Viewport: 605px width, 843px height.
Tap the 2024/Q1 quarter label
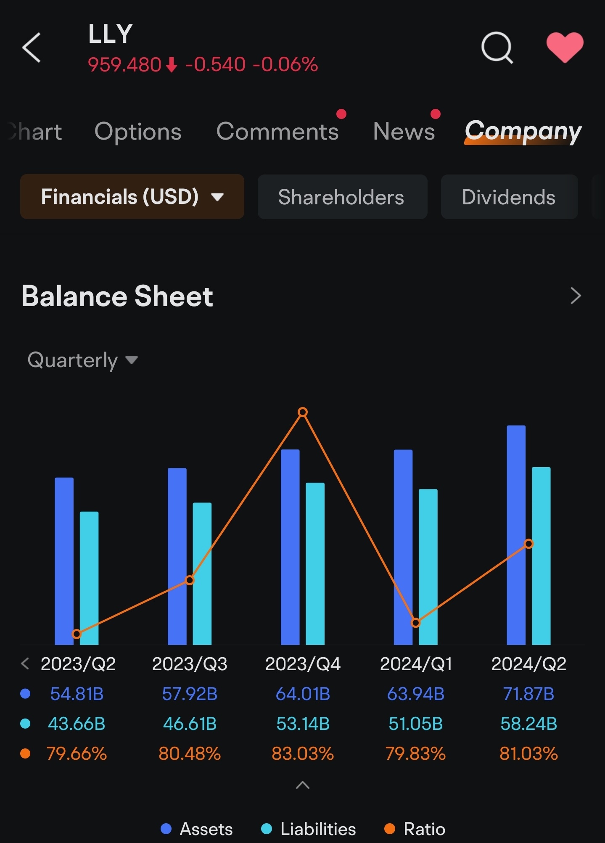416,664
